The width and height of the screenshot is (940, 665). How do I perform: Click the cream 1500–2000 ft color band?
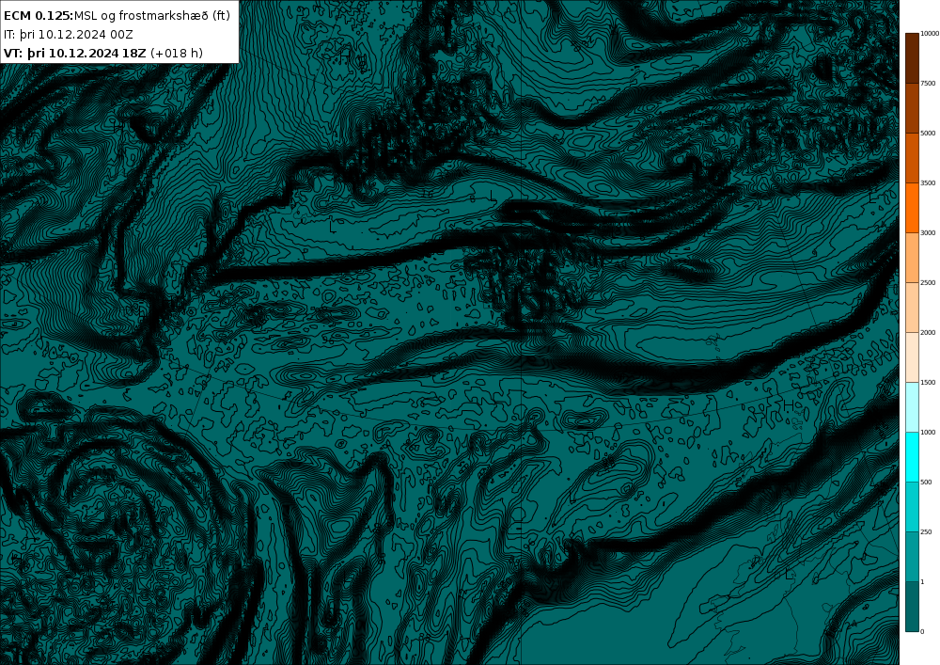click(x=912, y=357)
